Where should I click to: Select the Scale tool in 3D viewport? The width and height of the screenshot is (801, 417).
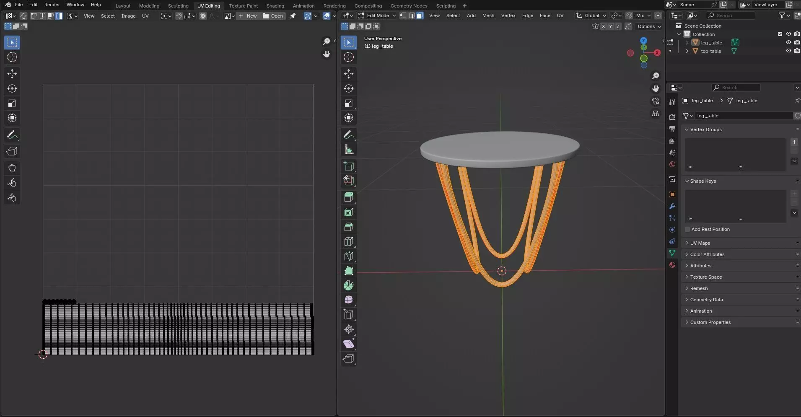(349, 103)
